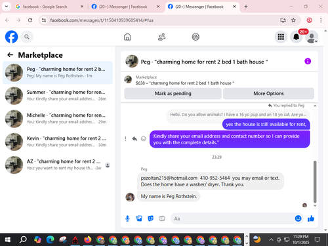The width and height of the screenshot is (328, 246).
Task: Open Windows taskbar search
Action: (x=23, y=239)
